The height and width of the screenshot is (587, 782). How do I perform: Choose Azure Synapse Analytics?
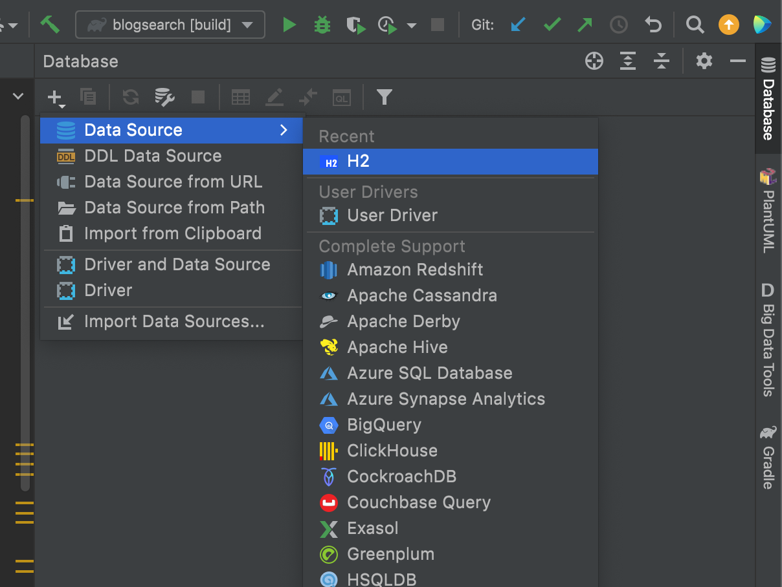click(451, 399)
